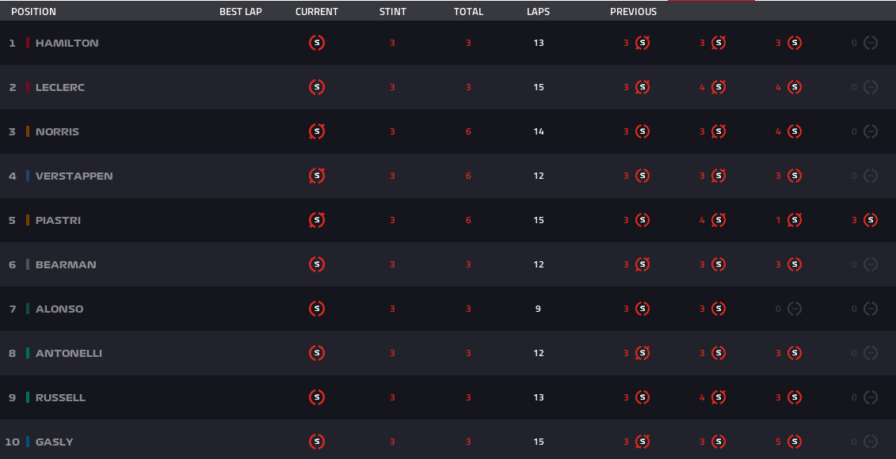
Task: Click Norris's laps value 14
Action: (538, 131)
